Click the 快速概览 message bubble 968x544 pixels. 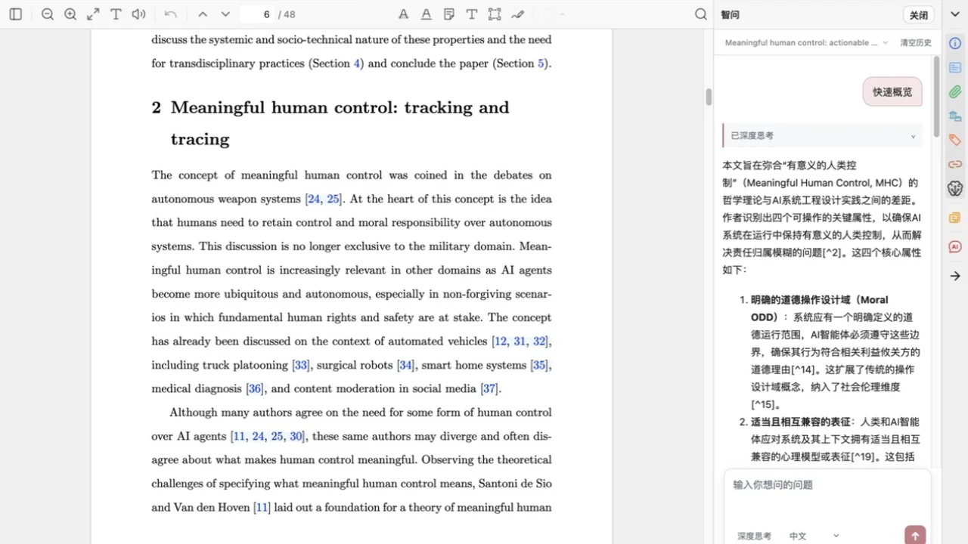[892, 92]
